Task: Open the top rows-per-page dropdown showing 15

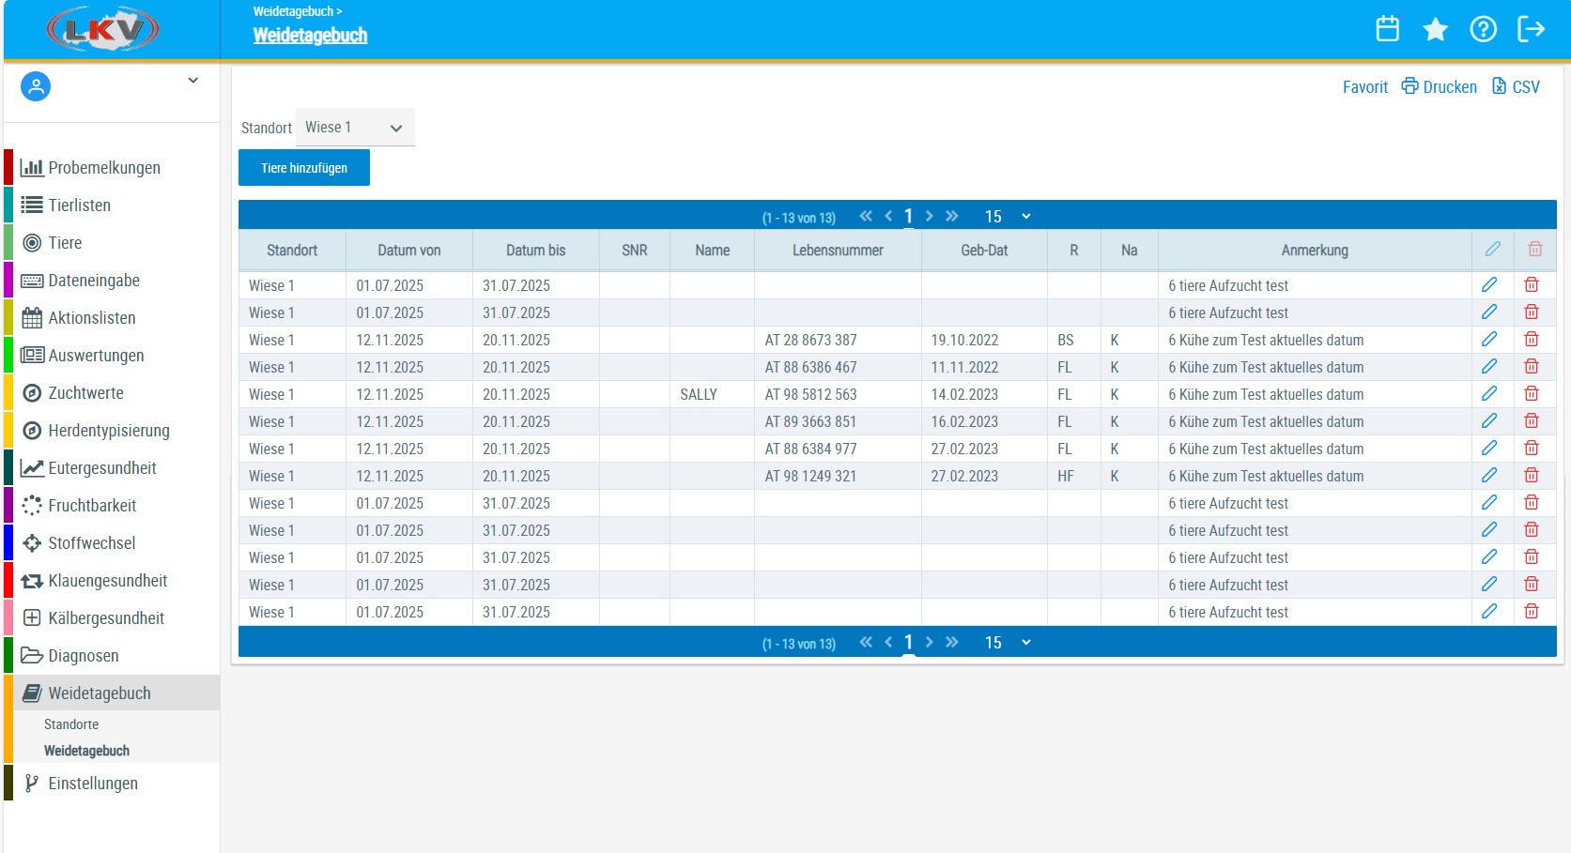Action: tap(1008, 217)
